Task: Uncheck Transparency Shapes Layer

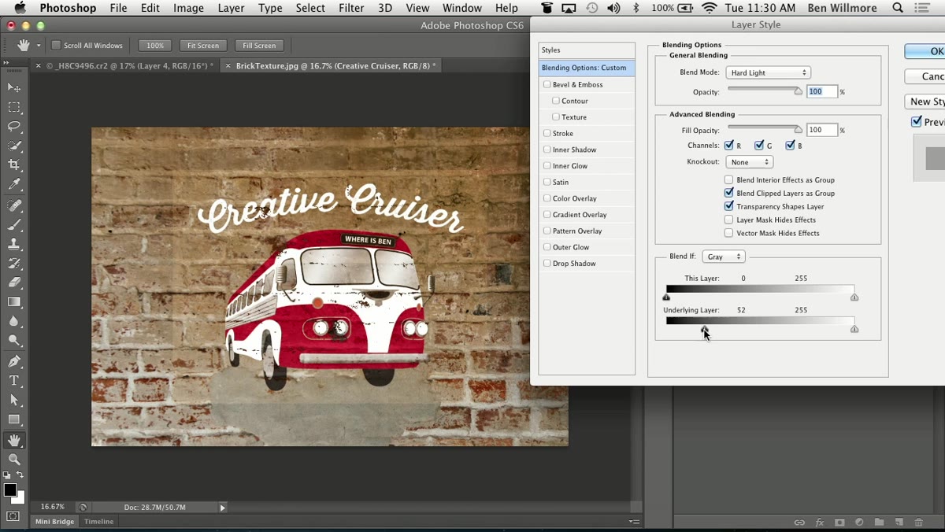Action: [728, 206]
